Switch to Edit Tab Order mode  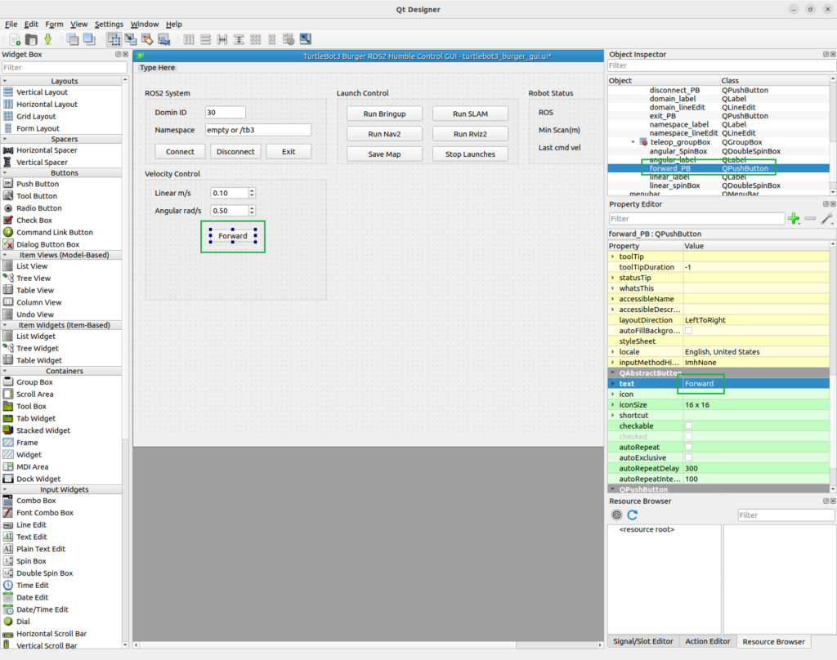[x=163, y=39]
